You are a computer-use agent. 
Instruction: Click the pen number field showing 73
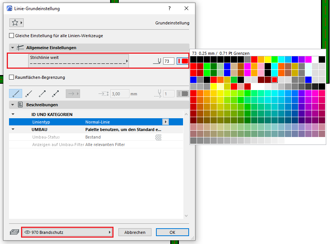click(x=168, y=61)
